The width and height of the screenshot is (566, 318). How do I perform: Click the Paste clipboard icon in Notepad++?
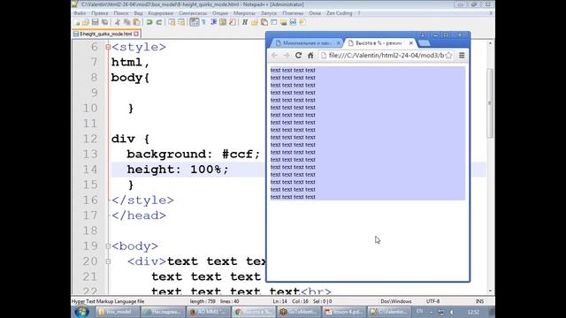pyautogui.click(x=136, y=22)
